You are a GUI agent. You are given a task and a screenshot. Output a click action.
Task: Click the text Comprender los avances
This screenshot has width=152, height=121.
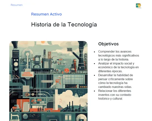[x=115, y=51]
